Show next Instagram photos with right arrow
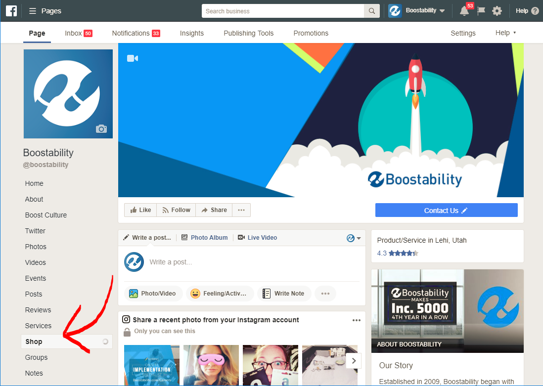This screenshot has height=386, width=543. coord(354,361)
